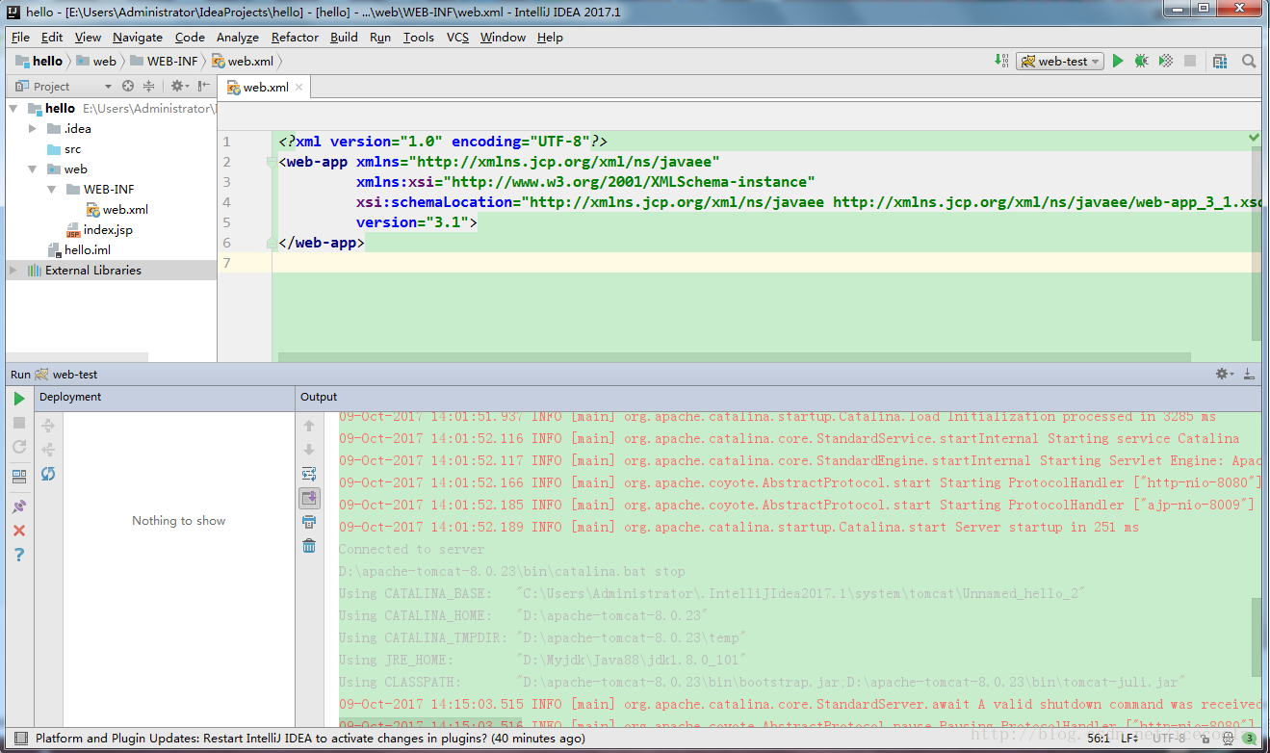Viewport: 1270px width, 753px height.
Task: Click the editor horizontal scrollbar
Action: (x=736, y=357)
